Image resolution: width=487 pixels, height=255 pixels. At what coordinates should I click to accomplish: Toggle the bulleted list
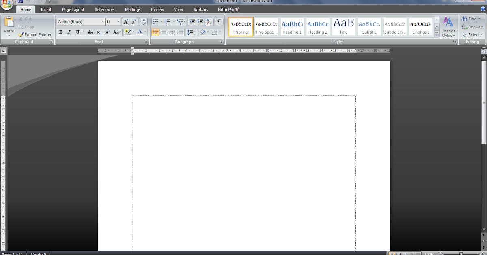pyautogui.click(x=155, y=21)
